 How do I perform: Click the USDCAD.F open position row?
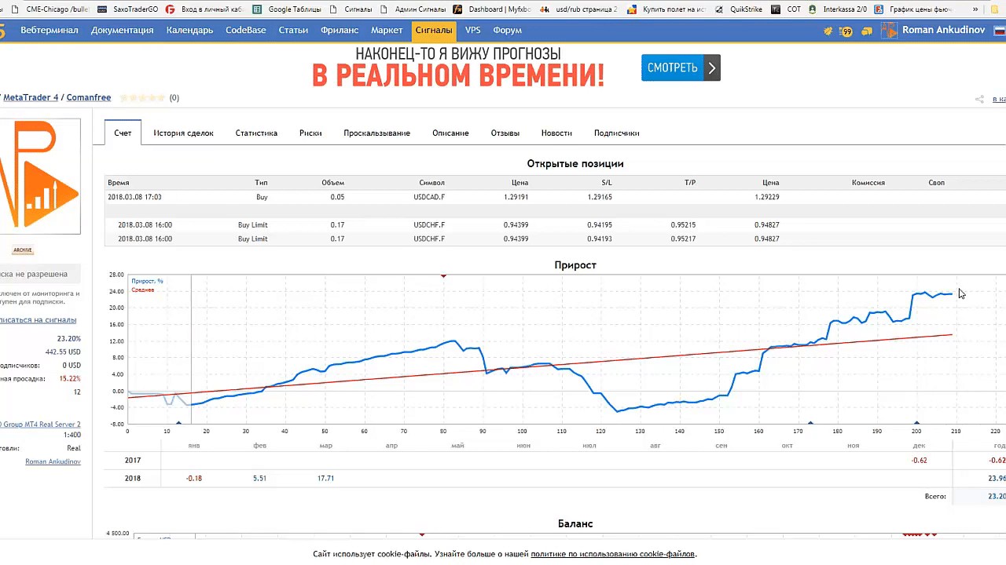[555, 197]
